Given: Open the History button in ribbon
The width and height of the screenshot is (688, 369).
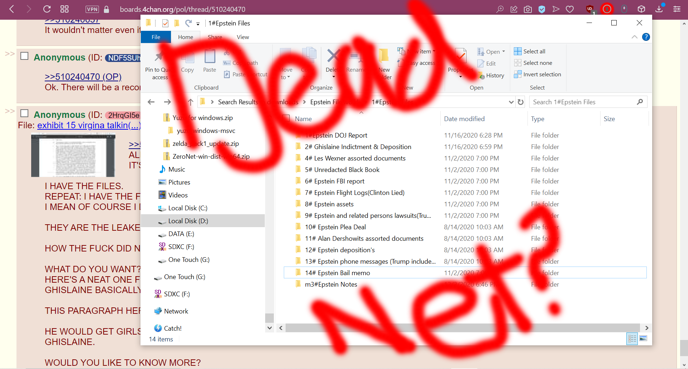Looking at the screenshot, I should 492,76.
